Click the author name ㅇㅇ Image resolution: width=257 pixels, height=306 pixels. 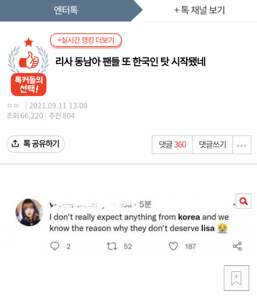point(13,106)
